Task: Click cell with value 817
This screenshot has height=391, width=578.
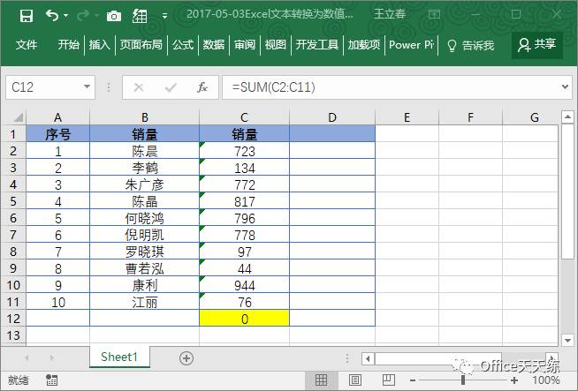Action: click(x=245, y=201)
